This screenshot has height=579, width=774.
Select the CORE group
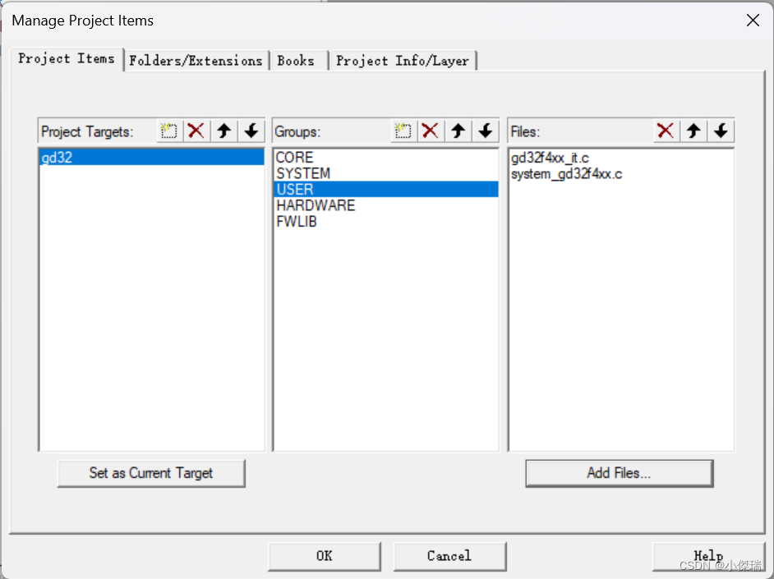pyautogui.click(x=385, y=158)
